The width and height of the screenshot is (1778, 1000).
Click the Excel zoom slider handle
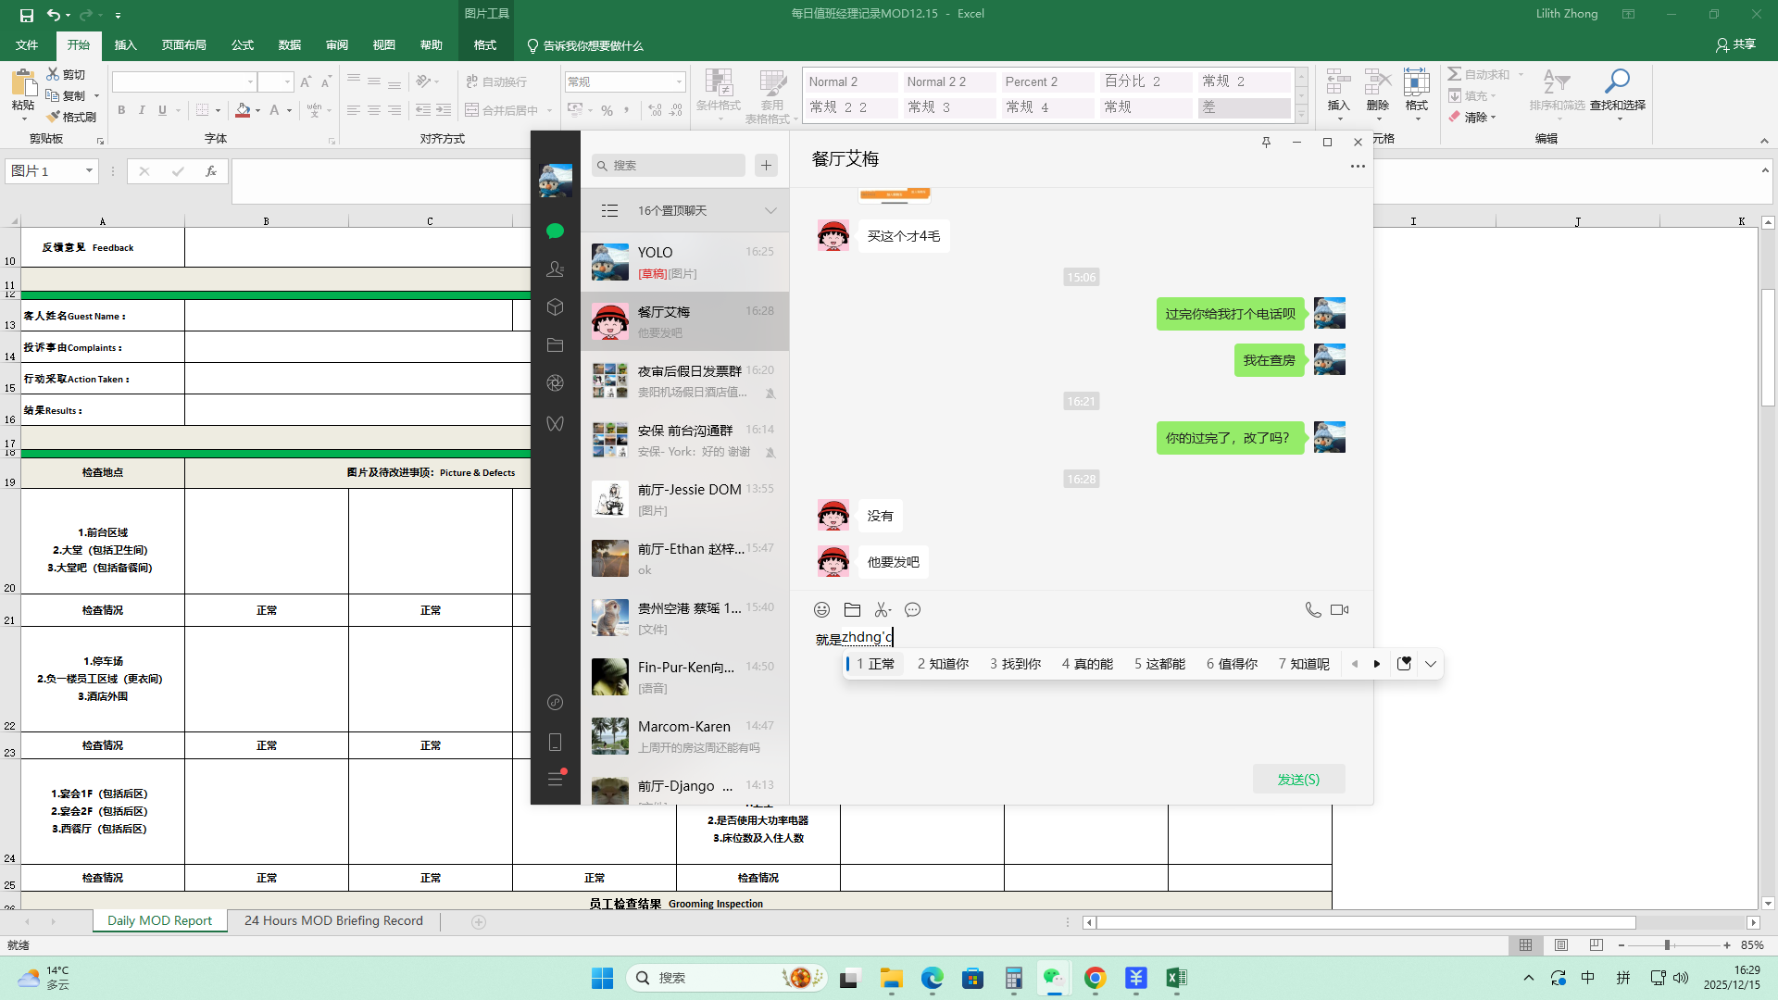[x=1667, y=945]
